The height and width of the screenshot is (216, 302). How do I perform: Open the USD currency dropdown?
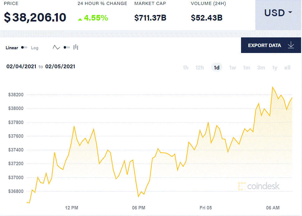point(278,13)
